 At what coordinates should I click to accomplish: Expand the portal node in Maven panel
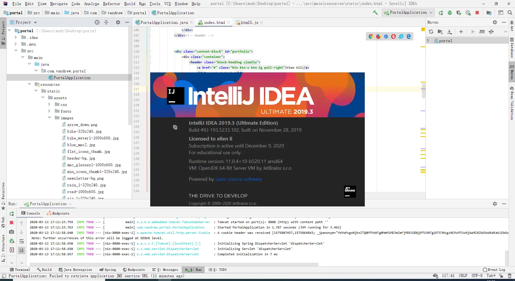(428, 41)
